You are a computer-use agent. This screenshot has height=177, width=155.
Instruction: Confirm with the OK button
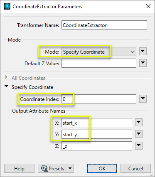pos(102,168)
